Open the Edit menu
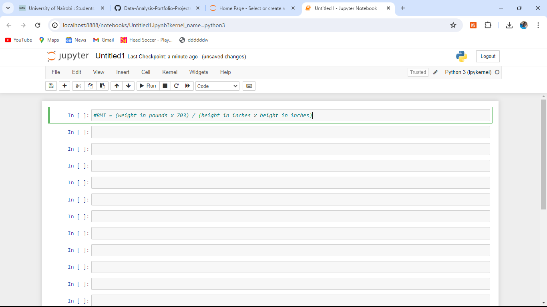Screen dimensions: 547x307 point(76,72)
